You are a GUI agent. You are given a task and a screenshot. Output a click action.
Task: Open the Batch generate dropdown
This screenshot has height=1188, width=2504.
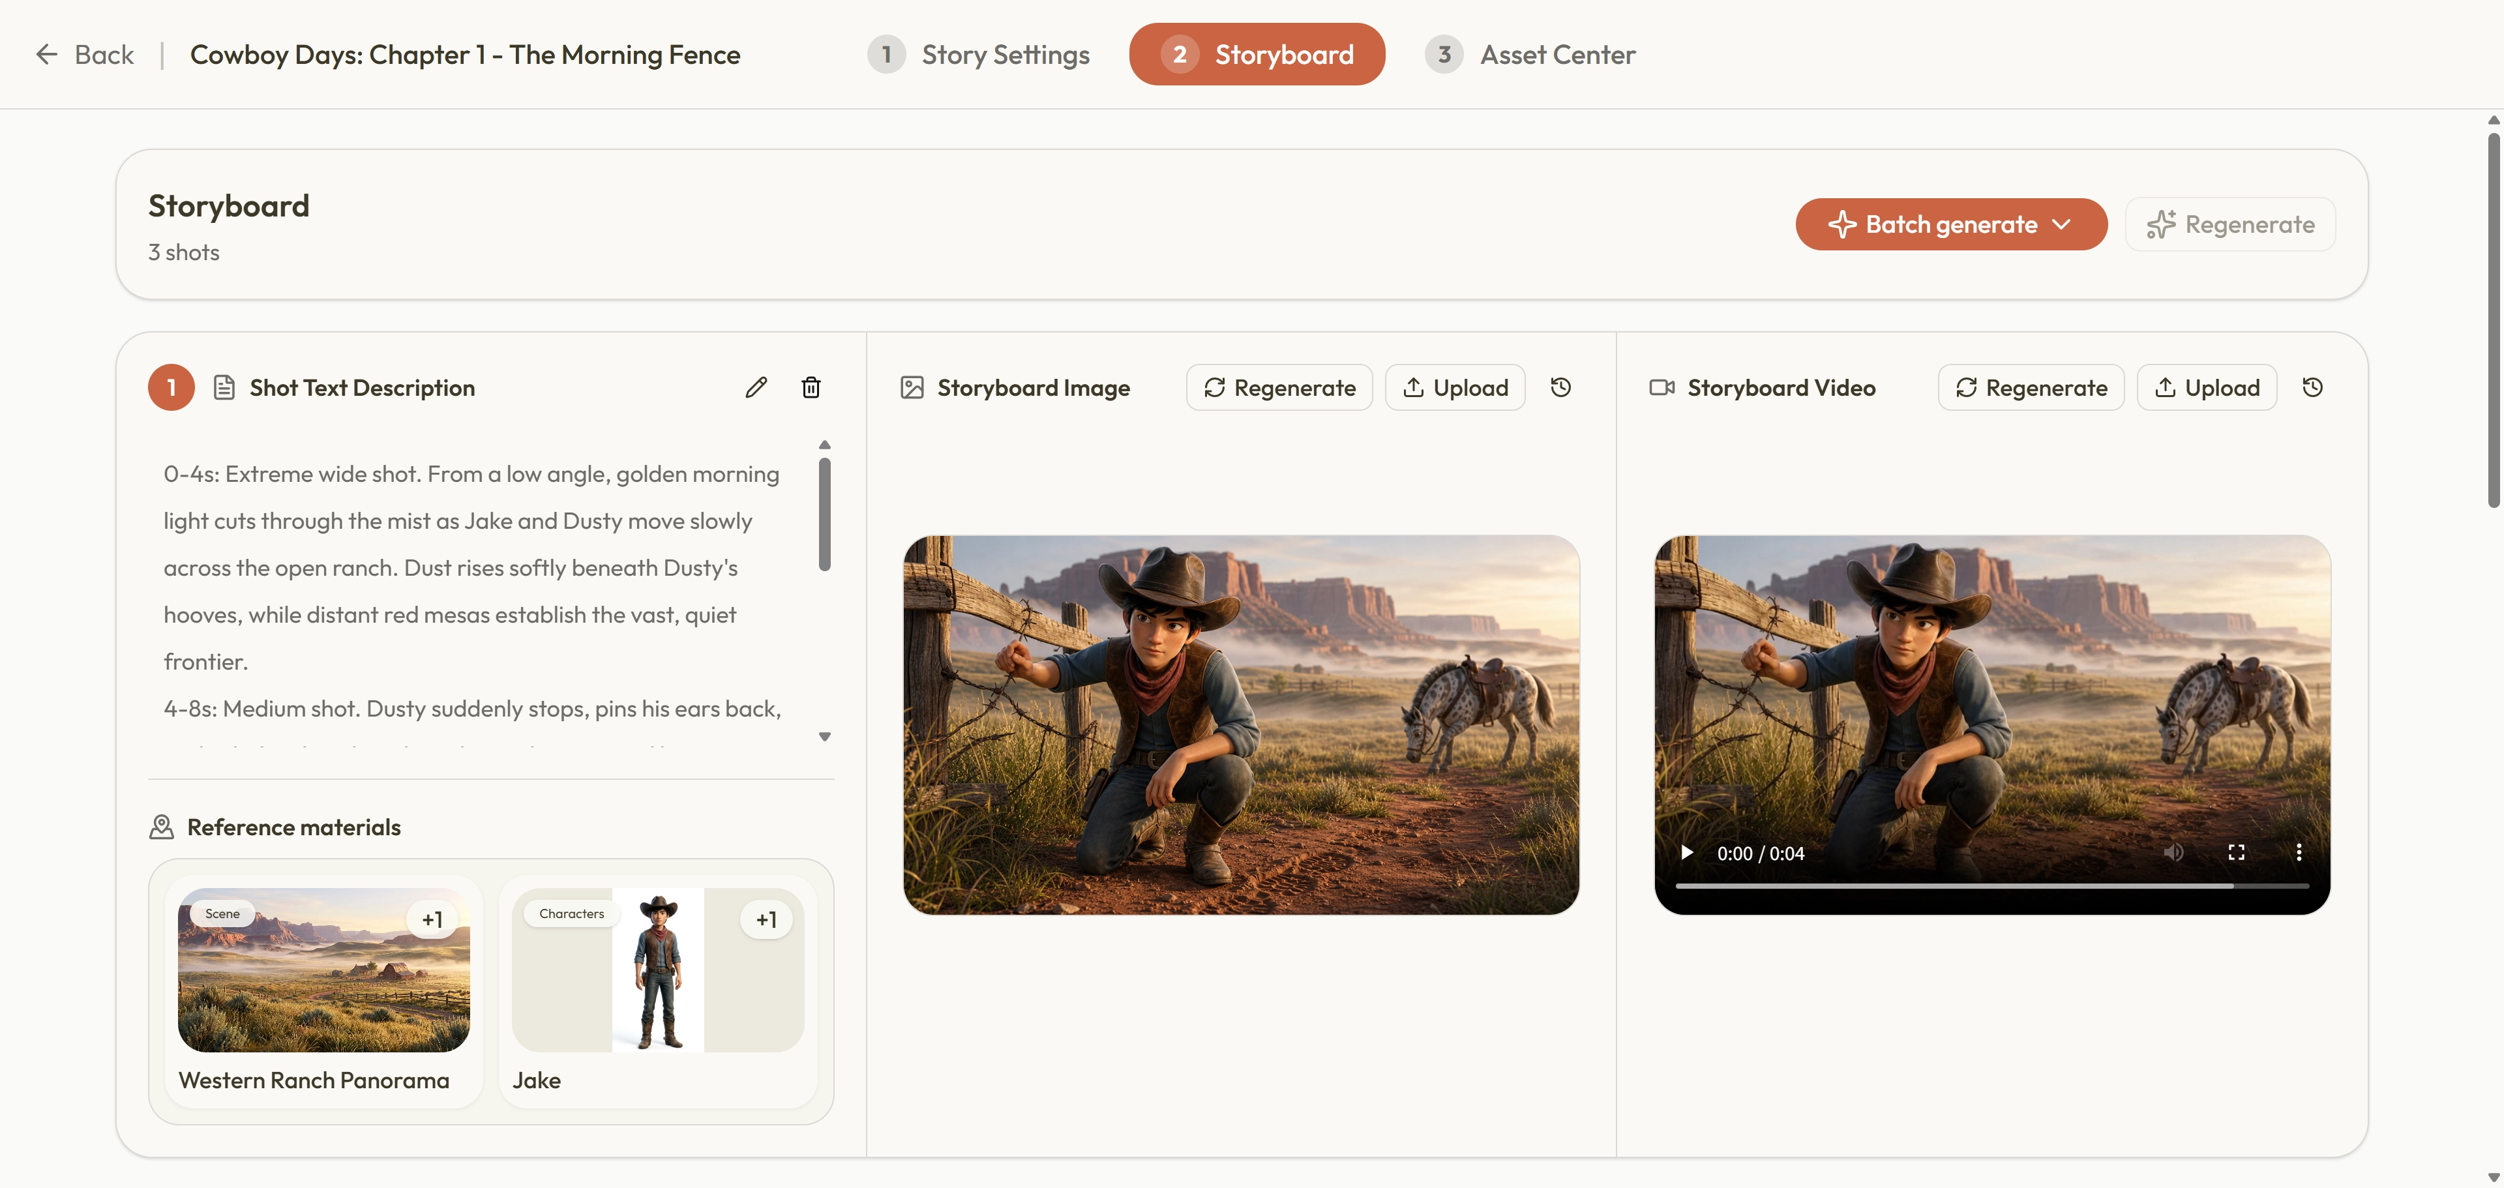click(1951, 224)
